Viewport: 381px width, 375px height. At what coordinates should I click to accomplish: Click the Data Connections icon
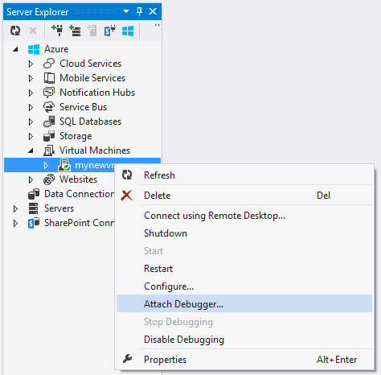click(x=34, y=194)
